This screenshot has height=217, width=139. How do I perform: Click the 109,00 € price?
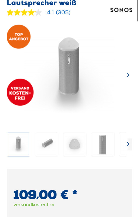click(41, 194)
